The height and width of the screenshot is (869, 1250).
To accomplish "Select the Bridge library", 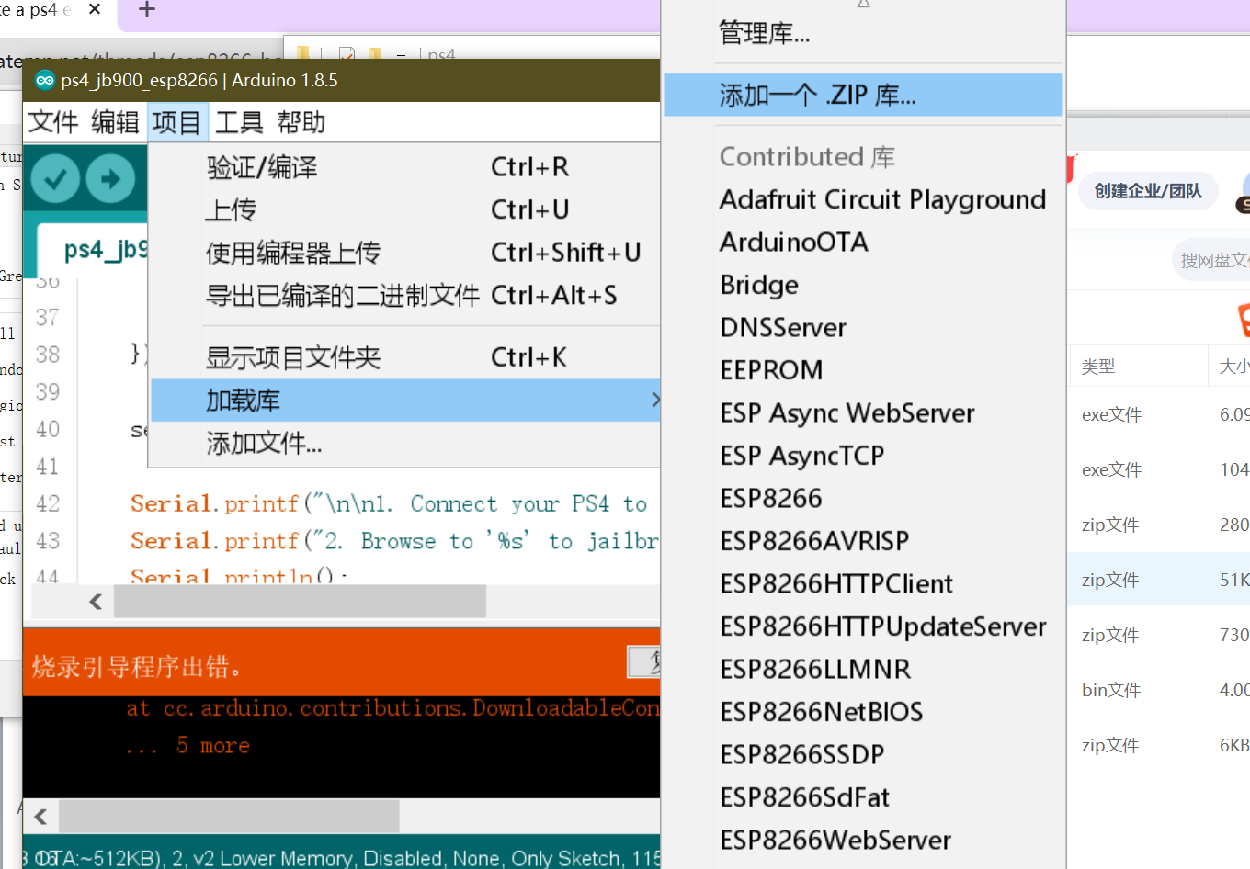I will point(863,285).
